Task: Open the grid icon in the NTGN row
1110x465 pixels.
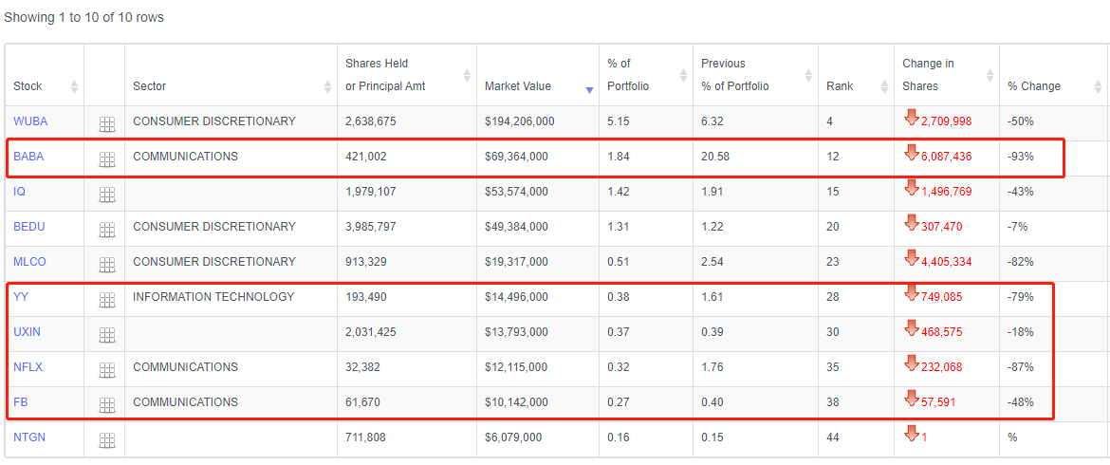Action: 106,441
